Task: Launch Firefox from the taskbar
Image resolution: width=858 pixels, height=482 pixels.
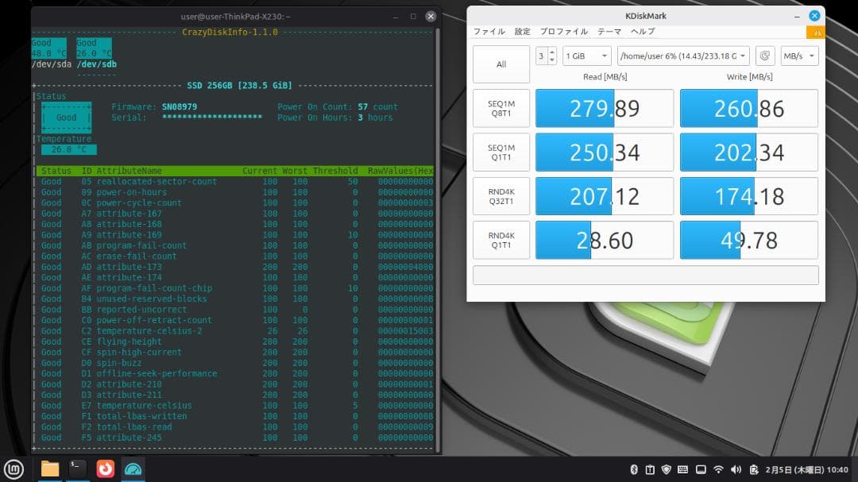Action: pos(105,469)
